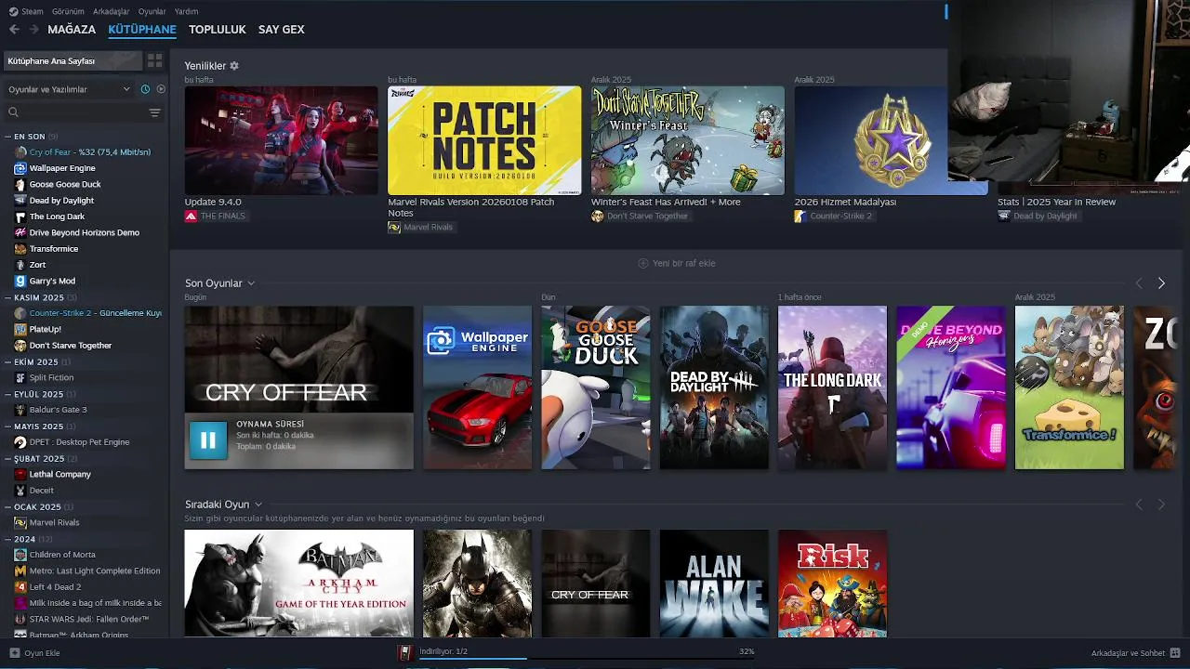The height and width of the screenshot is (669, 1190).
Task: Click the ready-to-play circle icon
Action: 161,89
